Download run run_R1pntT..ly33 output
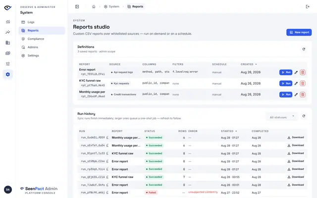The height and width of the screenshot is (198, 317). (296, 153)
